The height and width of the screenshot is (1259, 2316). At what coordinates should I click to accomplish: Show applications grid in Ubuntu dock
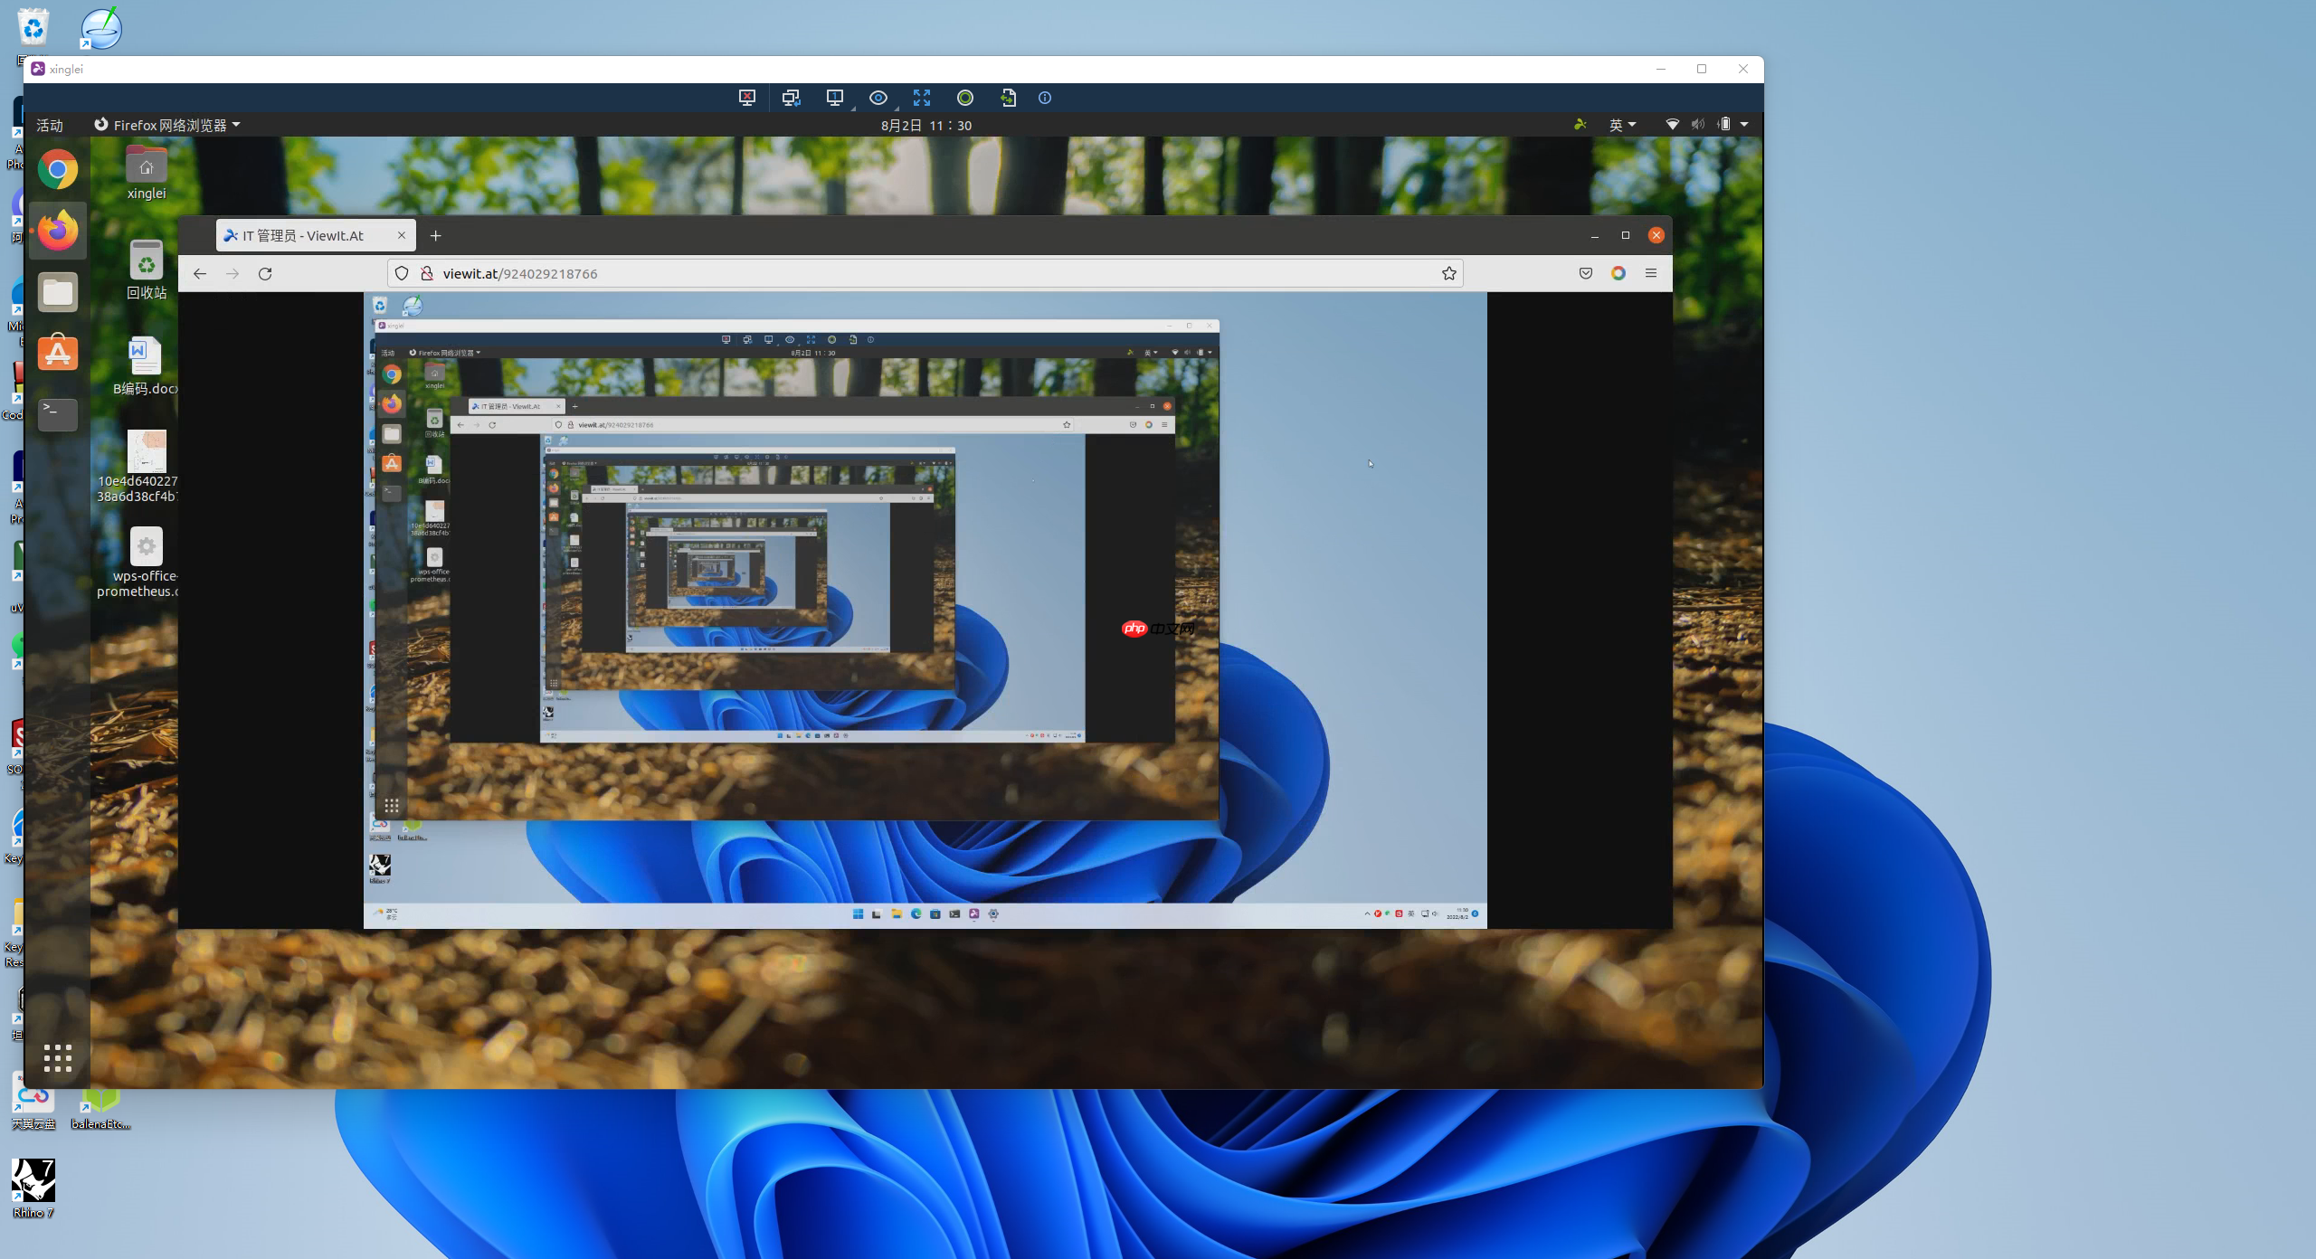(58, 1057)
